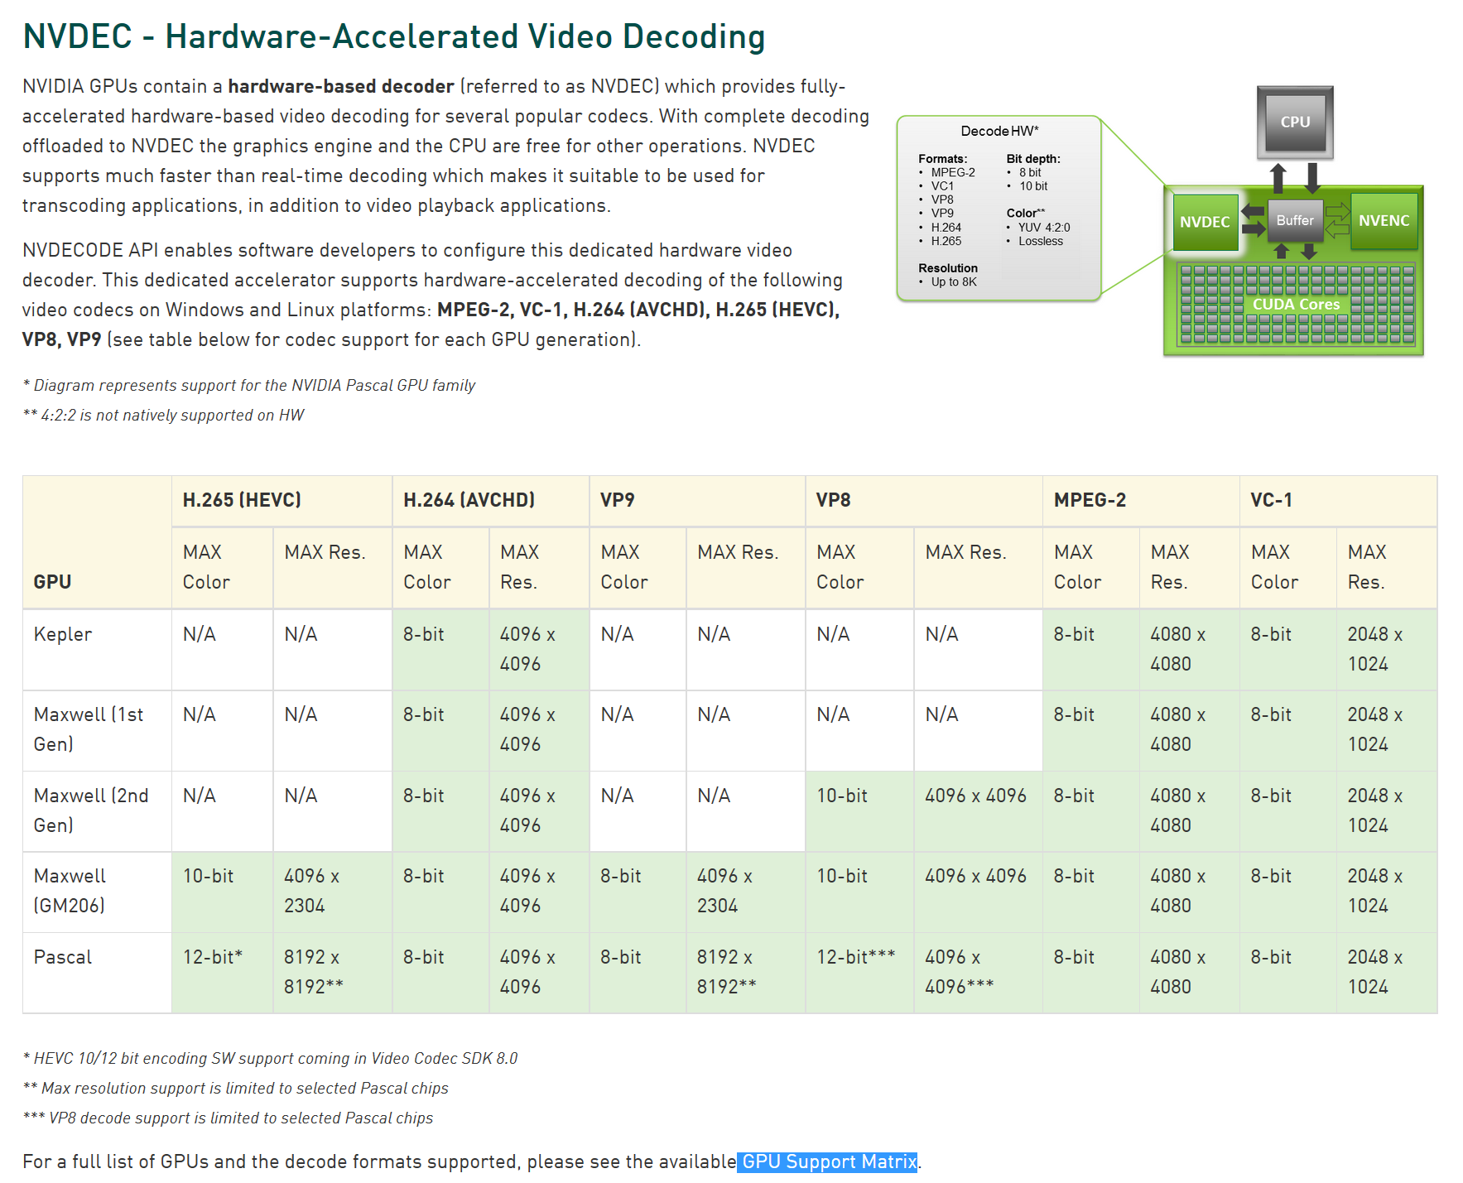Click the VP8 decode support footnote

(228, 1118)
